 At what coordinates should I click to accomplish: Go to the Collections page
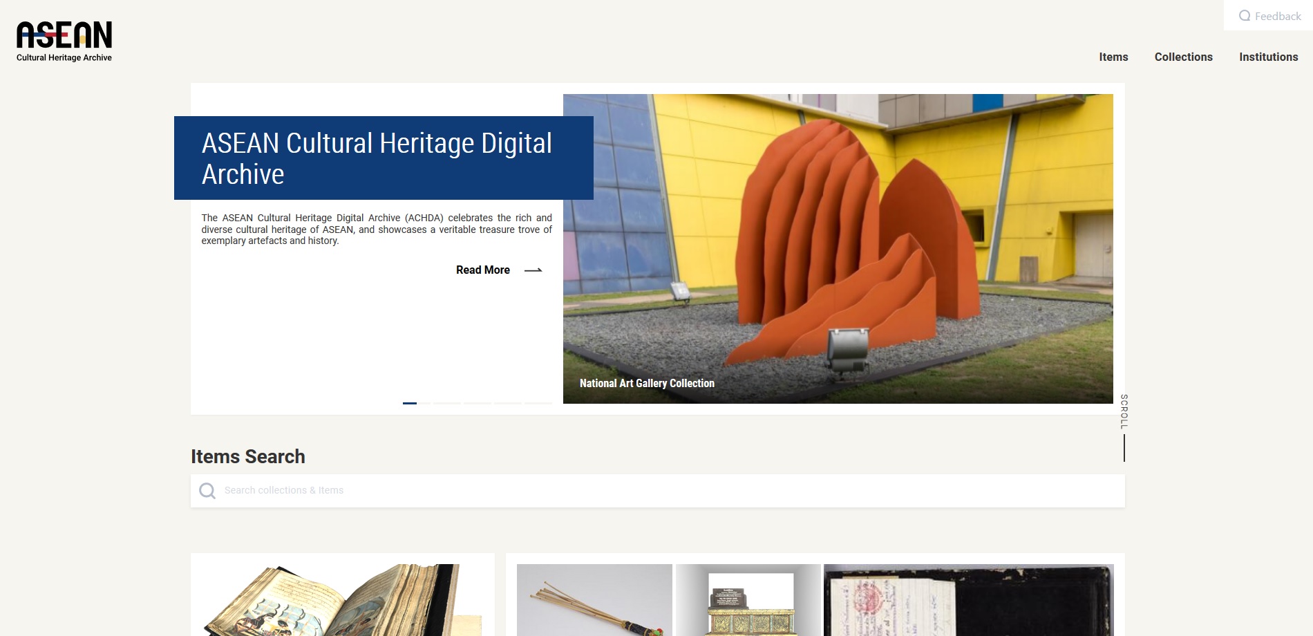1183,57
